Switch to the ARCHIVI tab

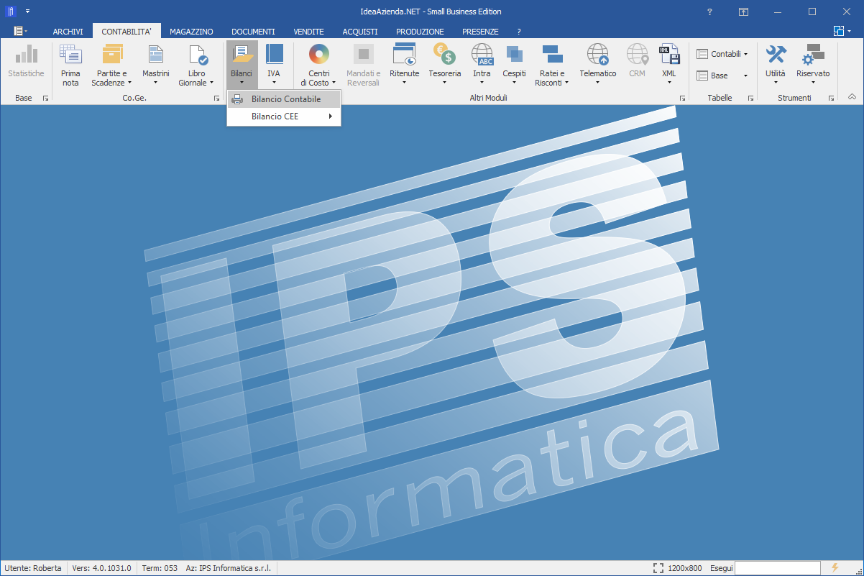click(68, 32)
